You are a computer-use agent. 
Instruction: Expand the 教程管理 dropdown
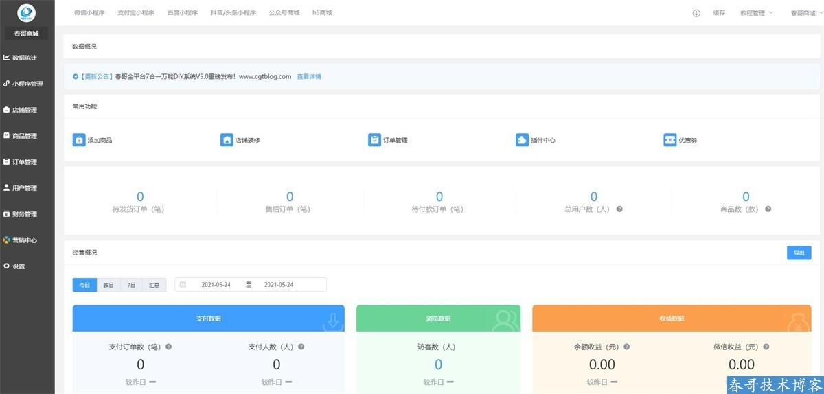point(757,13)
